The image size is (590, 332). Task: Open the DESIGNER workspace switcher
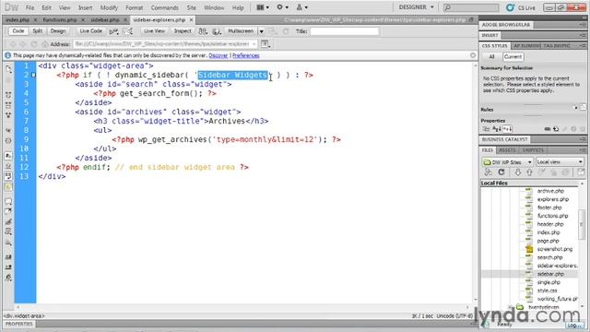tap(416, 7)
